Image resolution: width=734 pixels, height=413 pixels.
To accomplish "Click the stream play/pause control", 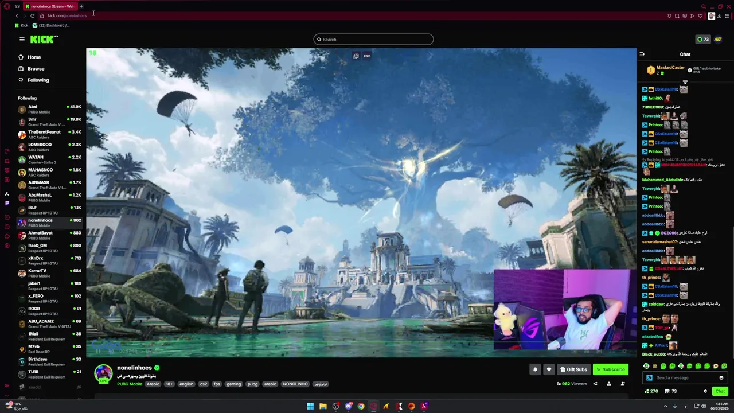I will pos(98,351).
